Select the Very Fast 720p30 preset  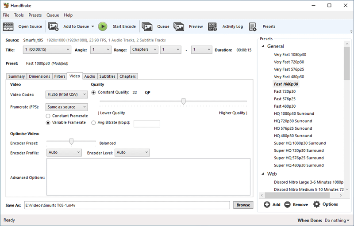point(289,62)
